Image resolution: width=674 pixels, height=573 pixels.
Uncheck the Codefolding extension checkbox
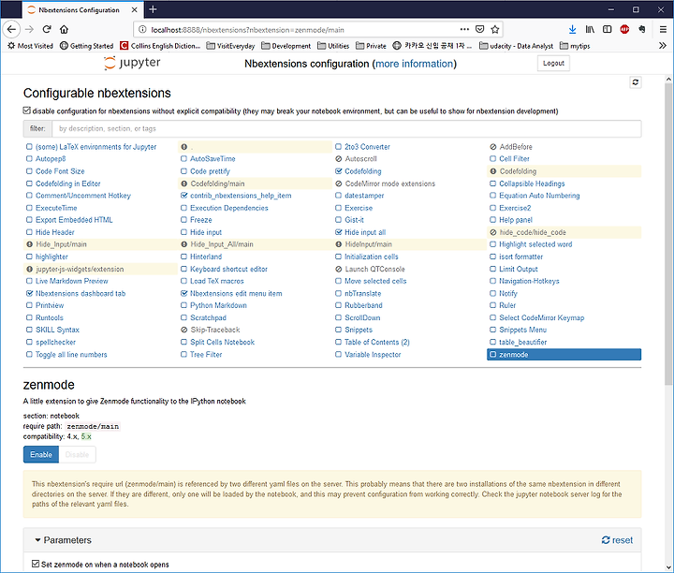[x=338, y=171]
